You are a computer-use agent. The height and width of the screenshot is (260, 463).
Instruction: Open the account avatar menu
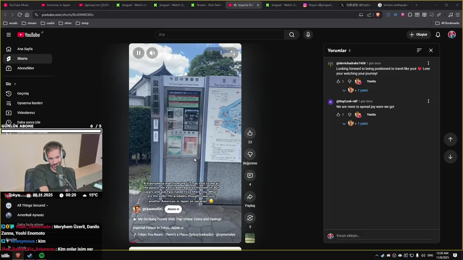coord(452,35)
